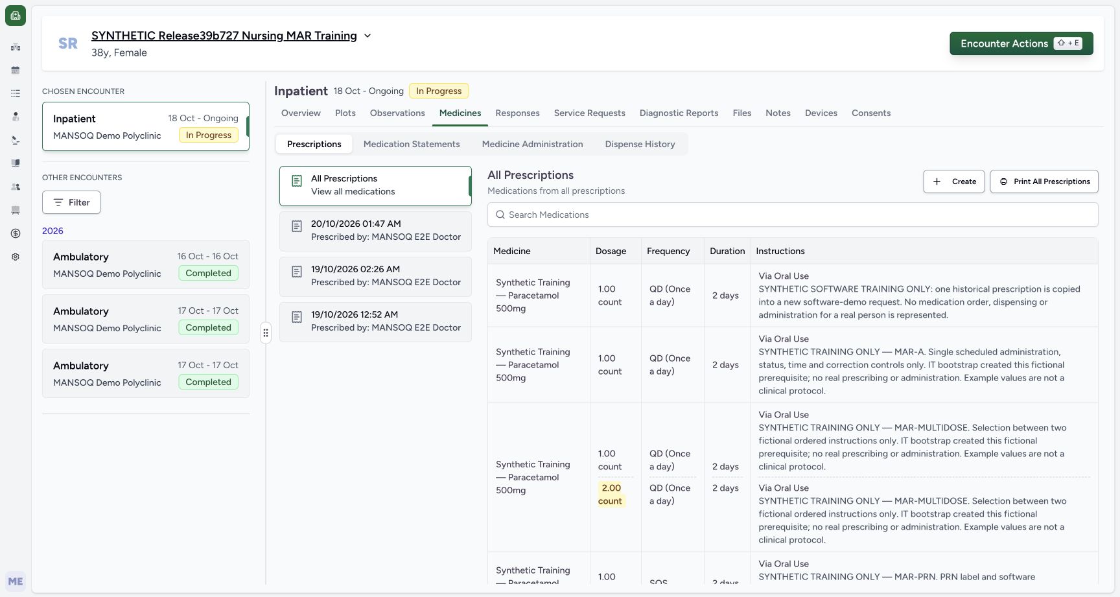Click the book icon in sidebar
This screenshot has height=597, width=1120.
pyautogui.click(x=16, y=163)
